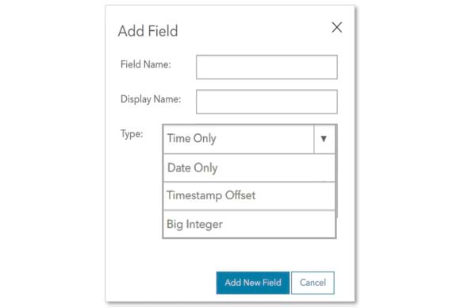
Task: Dismiss the dialog without adding a field
Action: (312, 283)
